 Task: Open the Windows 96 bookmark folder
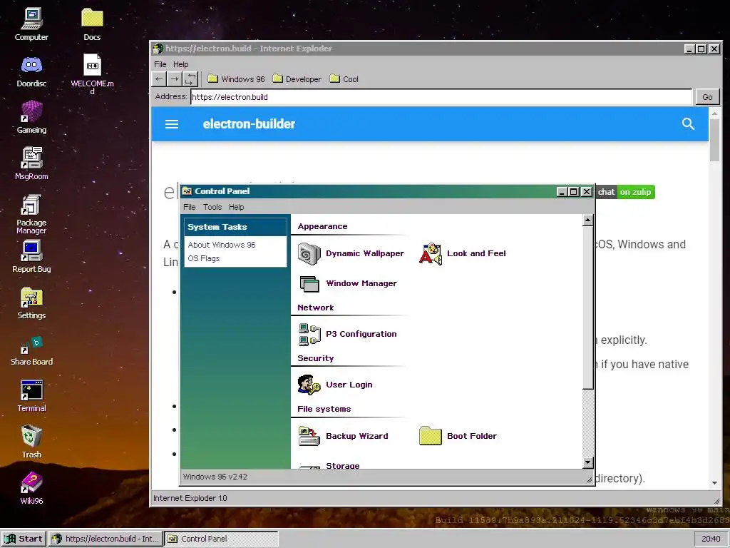coord(236,78)
